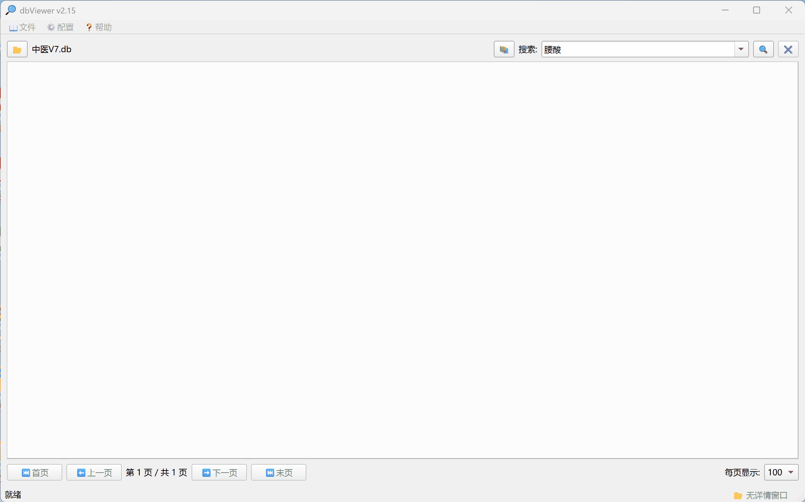
Task: Jump to last page with 末页
Action: 279,472
